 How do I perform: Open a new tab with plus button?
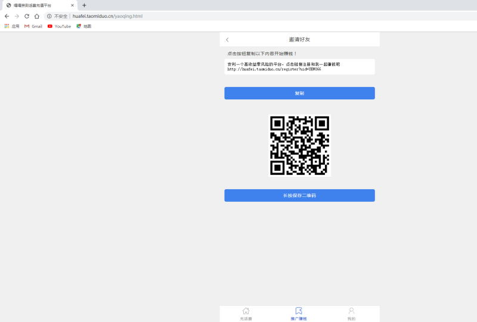click(x=84, y=5)
